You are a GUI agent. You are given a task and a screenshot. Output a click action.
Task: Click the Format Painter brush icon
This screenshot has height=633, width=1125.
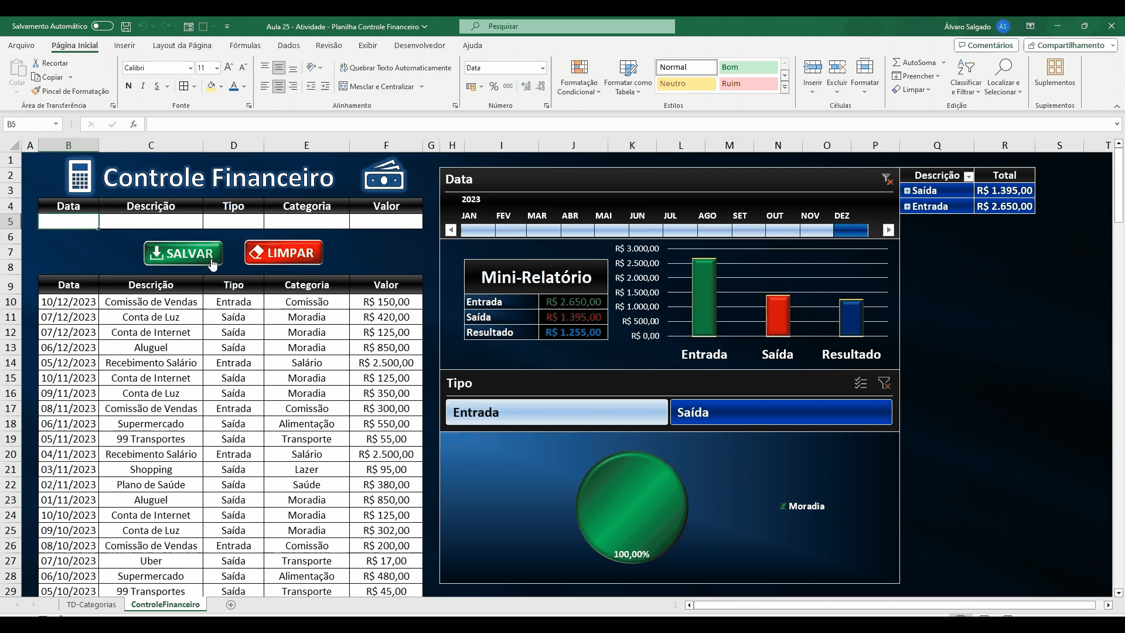[36, 91]
